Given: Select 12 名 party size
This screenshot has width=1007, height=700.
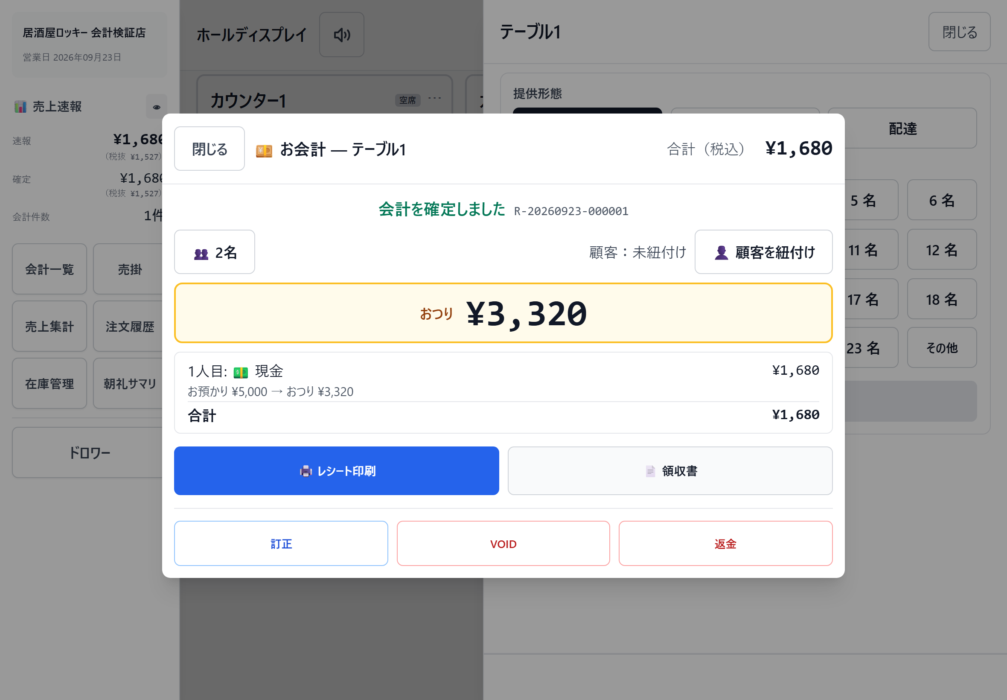Looking at the screenshot, I should (942, 250).
